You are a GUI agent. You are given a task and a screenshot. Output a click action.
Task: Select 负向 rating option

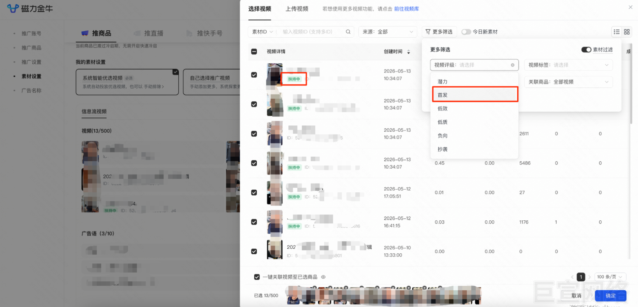tap(474, 136)
